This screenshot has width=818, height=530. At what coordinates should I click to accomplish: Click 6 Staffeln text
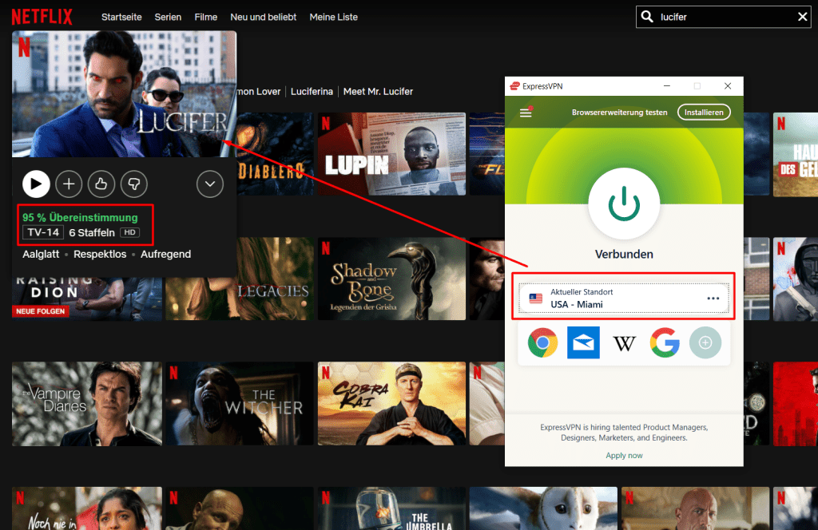tap(92, 233)
